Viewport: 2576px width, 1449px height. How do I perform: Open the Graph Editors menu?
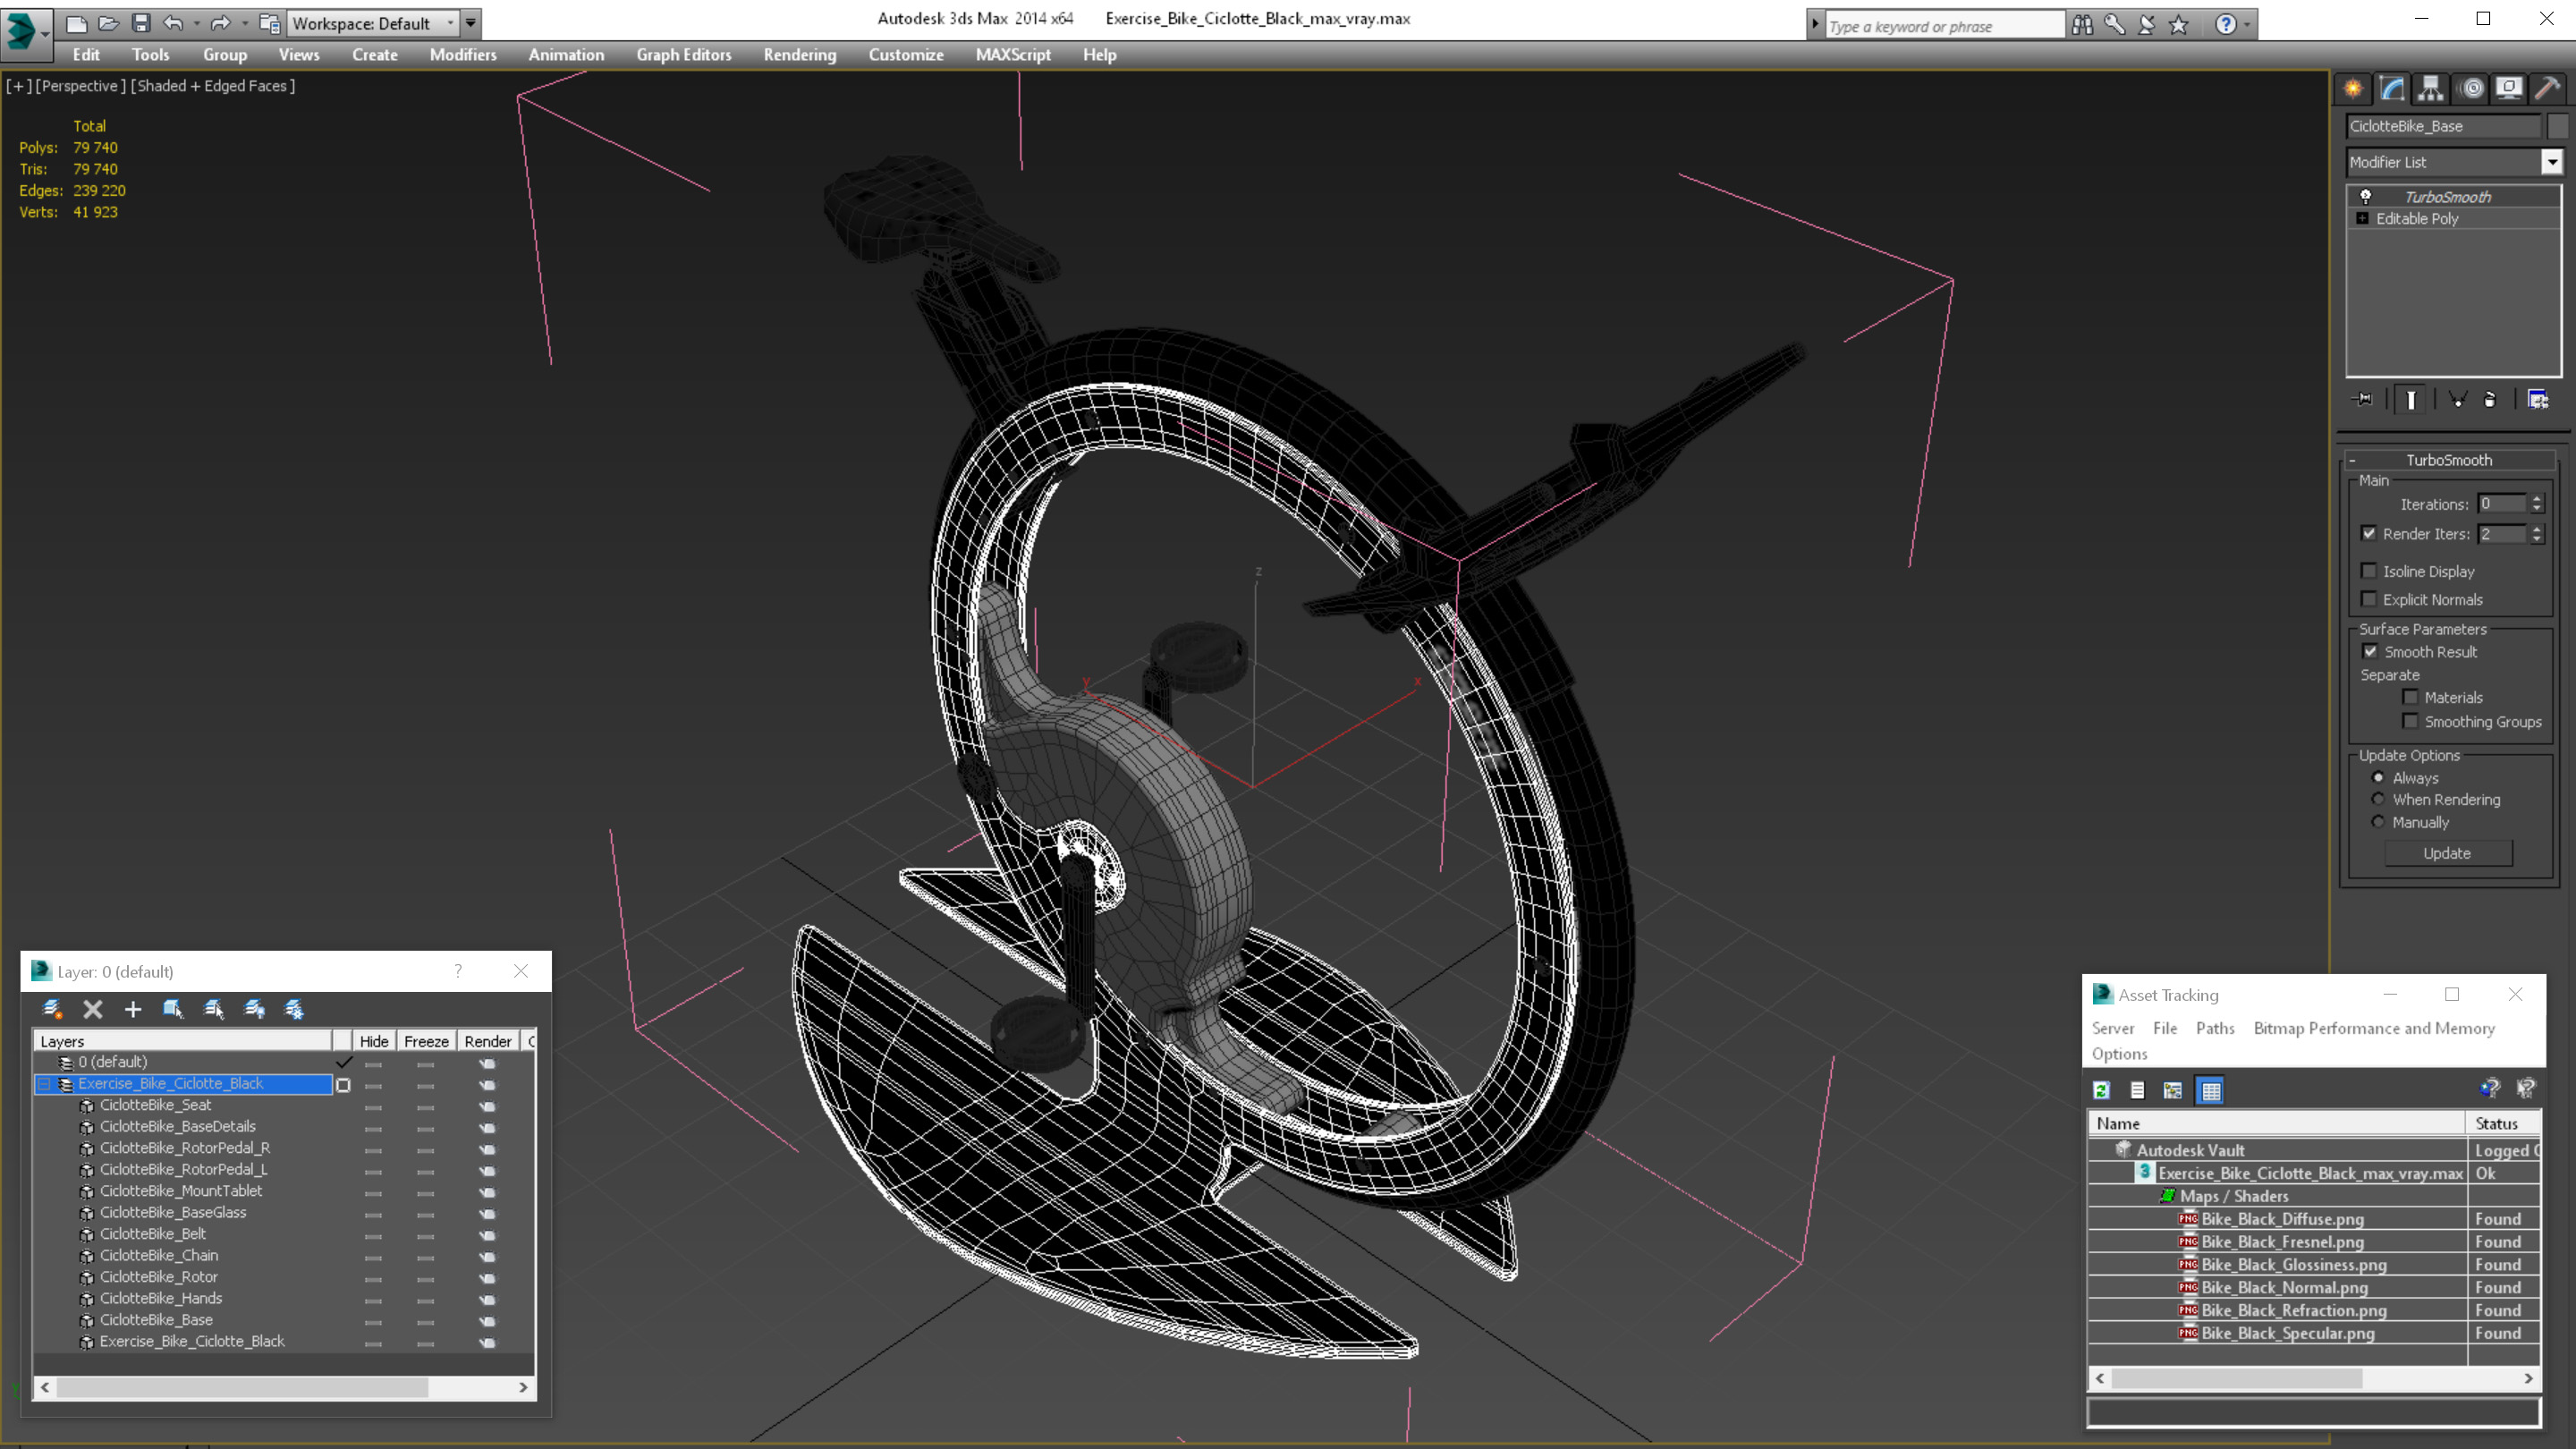pyautogui.click(x=683, y=55)
